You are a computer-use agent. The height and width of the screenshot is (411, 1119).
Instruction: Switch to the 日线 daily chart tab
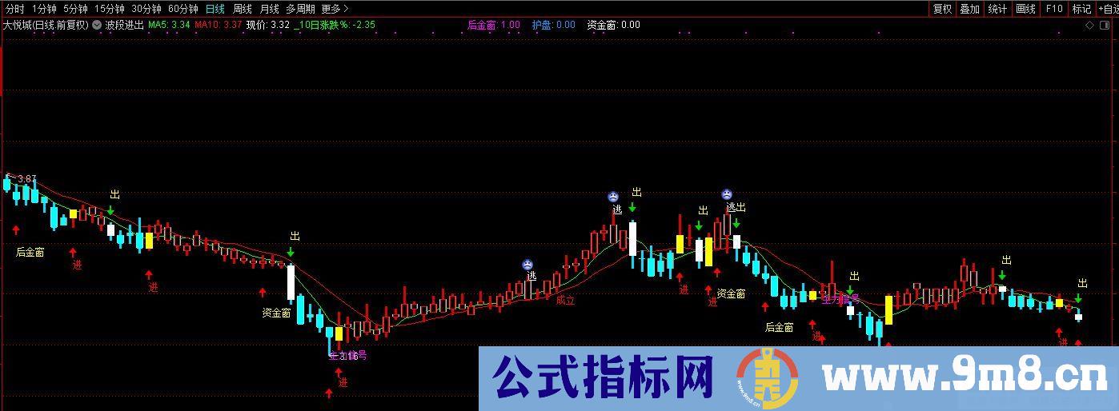(215, 9)
